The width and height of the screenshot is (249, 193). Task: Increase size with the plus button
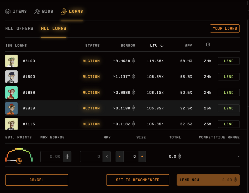point(142,157)
